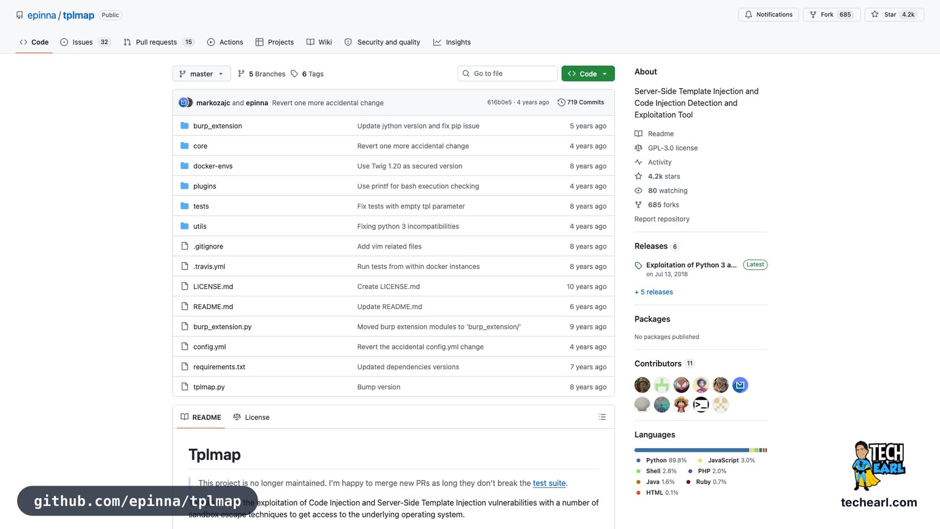The height and width of the screenshot is (529, 940).
Task: Open the README outline list icon
Action: click(x=602, y=417)
